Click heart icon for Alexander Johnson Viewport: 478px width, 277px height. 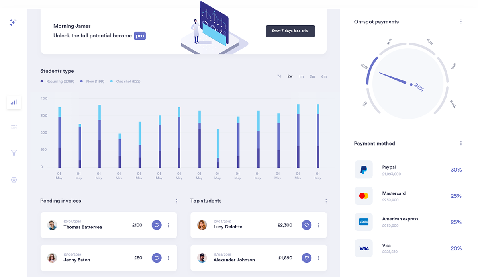coord(306,258)
